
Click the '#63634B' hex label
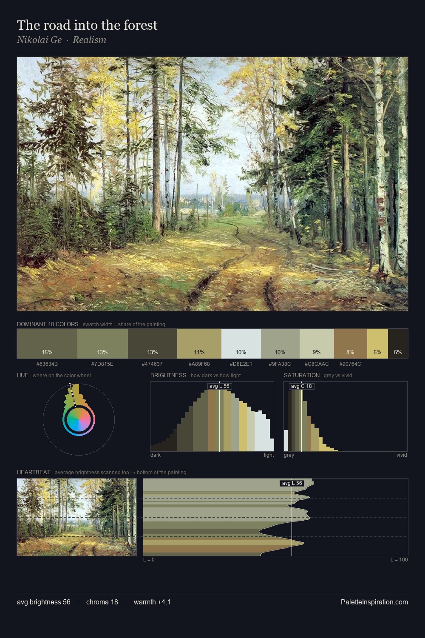click(47, 364)
